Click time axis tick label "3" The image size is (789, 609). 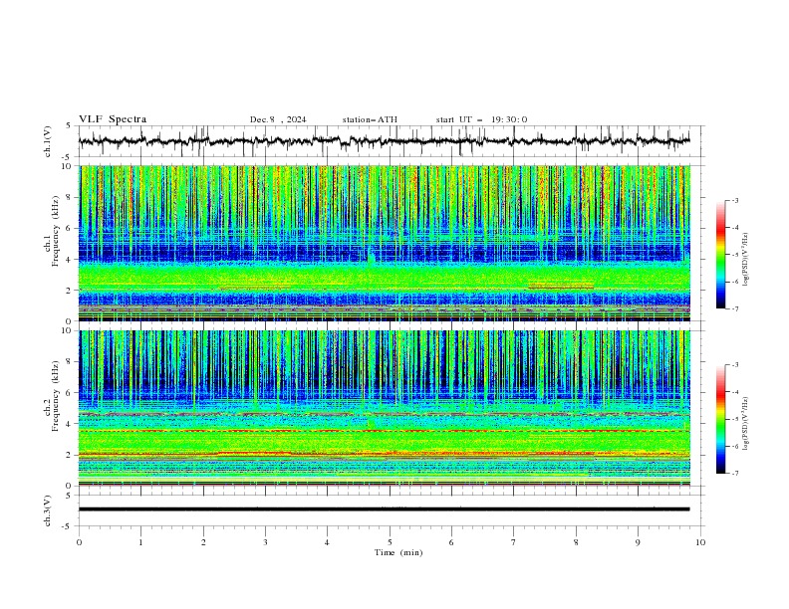pos(265,542)
